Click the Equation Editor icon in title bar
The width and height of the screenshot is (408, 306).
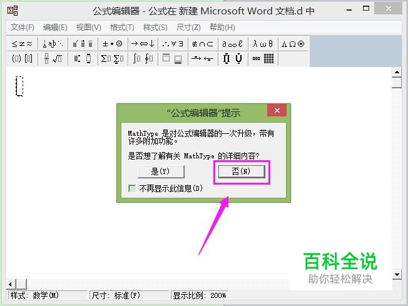tap(13, 11)
